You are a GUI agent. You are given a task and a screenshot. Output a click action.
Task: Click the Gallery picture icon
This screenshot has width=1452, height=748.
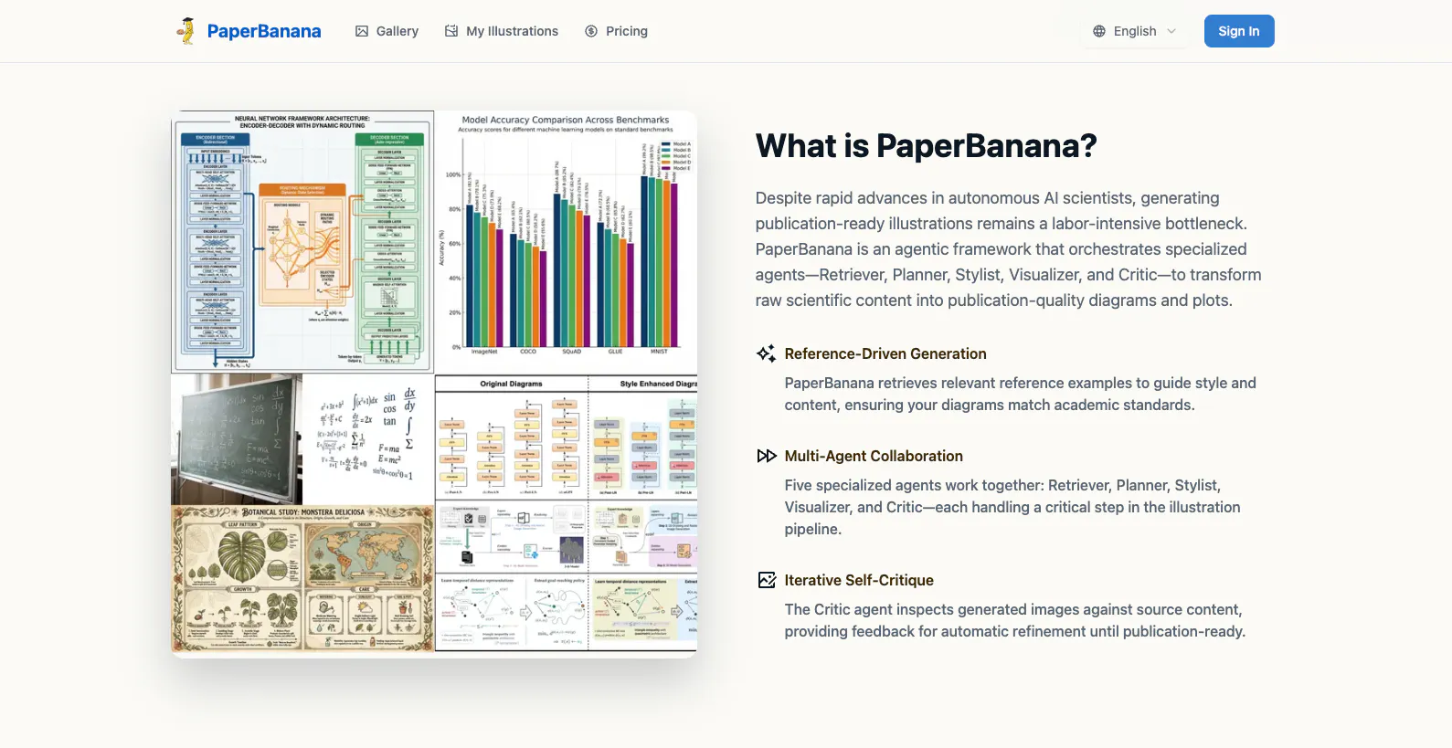tap(362, 31)
